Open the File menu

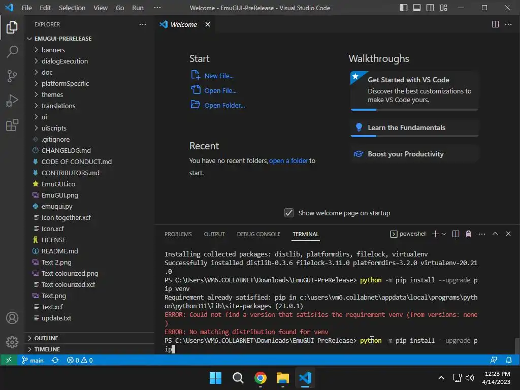click(x=26, y=8)
